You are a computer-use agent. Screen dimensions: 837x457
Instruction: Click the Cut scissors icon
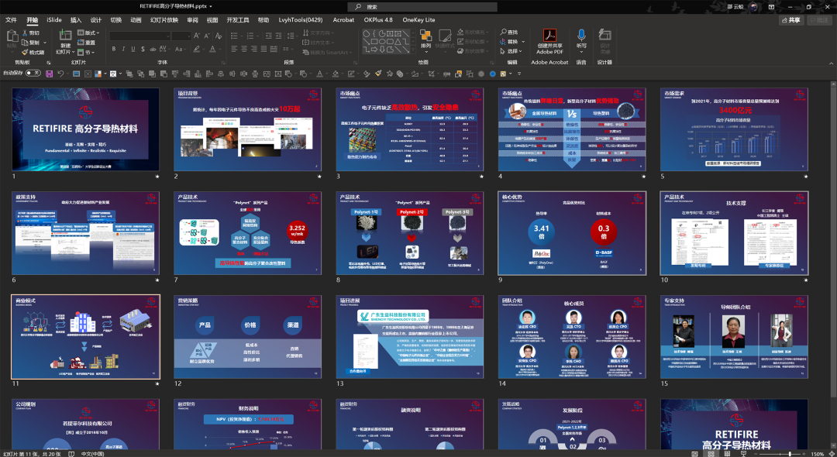[24, 33]
